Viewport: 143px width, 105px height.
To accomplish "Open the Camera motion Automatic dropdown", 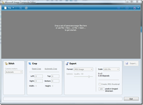I will (x=14, y=72).
